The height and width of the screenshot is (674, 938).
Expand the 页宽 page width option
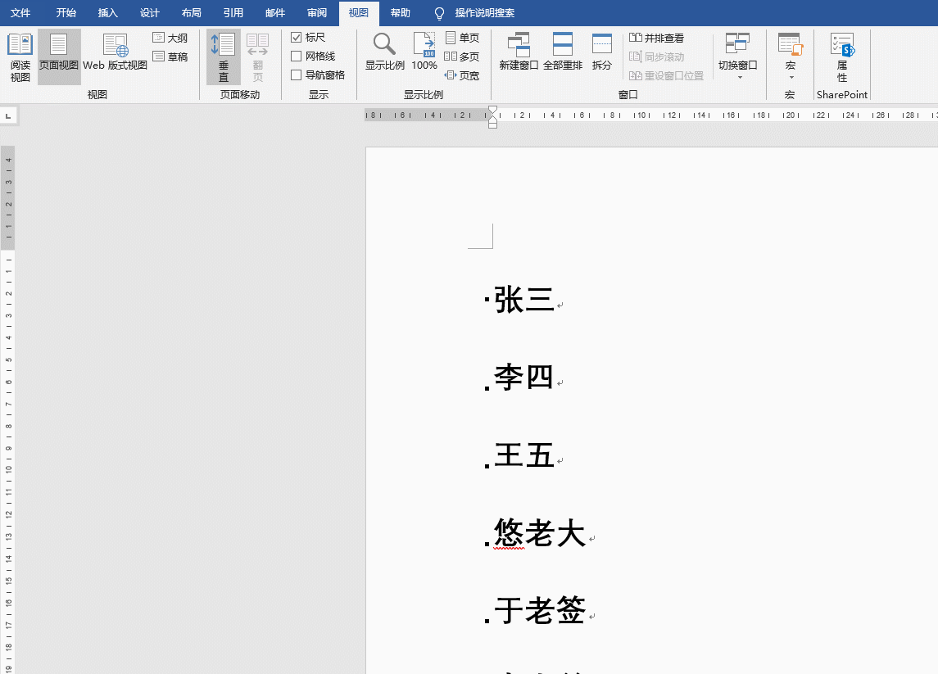coord(462,74)
